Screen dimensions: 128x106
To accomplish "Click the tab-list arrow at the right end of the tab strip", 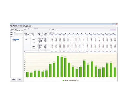I will click(x=117, y=27).
